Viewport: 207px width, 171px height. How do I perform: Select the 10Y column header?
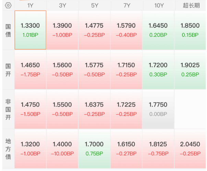pos(159,5)
